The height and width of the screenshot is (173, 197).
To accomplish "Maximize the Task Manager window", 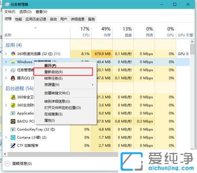I will [175, 4].
